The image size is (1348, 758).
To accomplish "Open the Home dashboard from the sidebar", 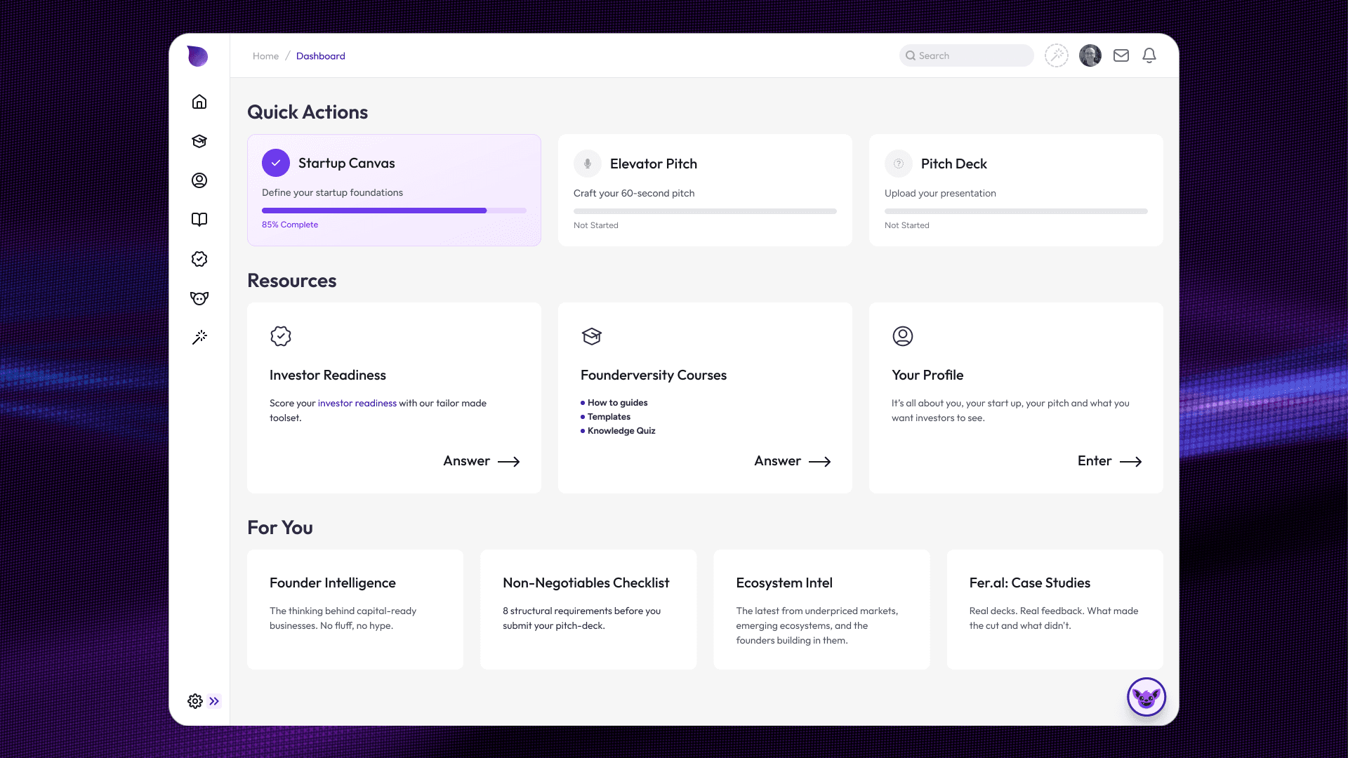I will (x=199, y=102).
